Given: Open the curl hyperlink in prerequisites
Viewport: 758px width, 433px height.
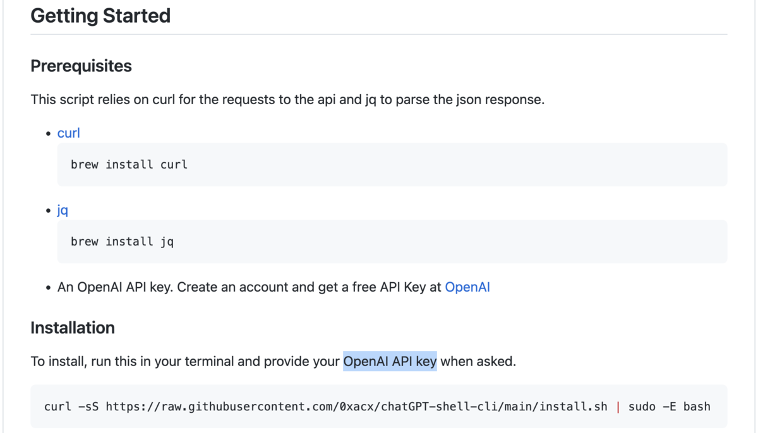Looking at the screenshot, I should (68, 133).
